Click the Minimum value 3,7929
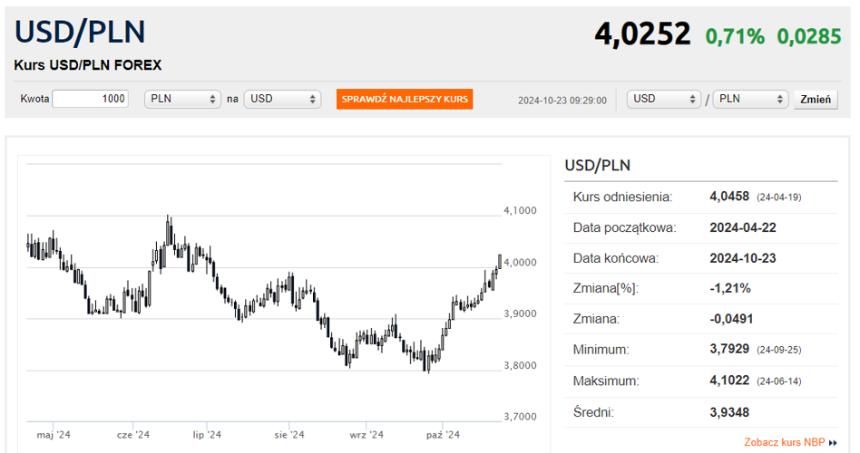 (731, 349)
